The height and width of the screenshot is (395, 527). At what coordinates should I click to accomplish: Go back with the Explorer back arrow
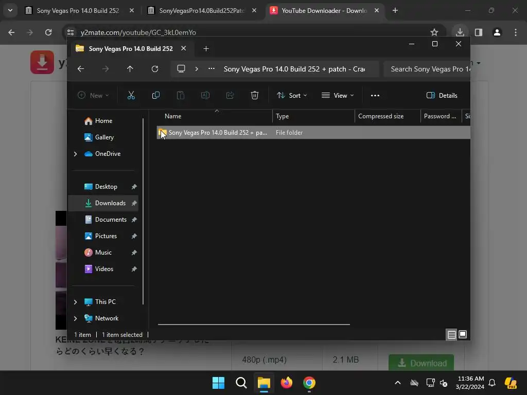click(81, 69)
